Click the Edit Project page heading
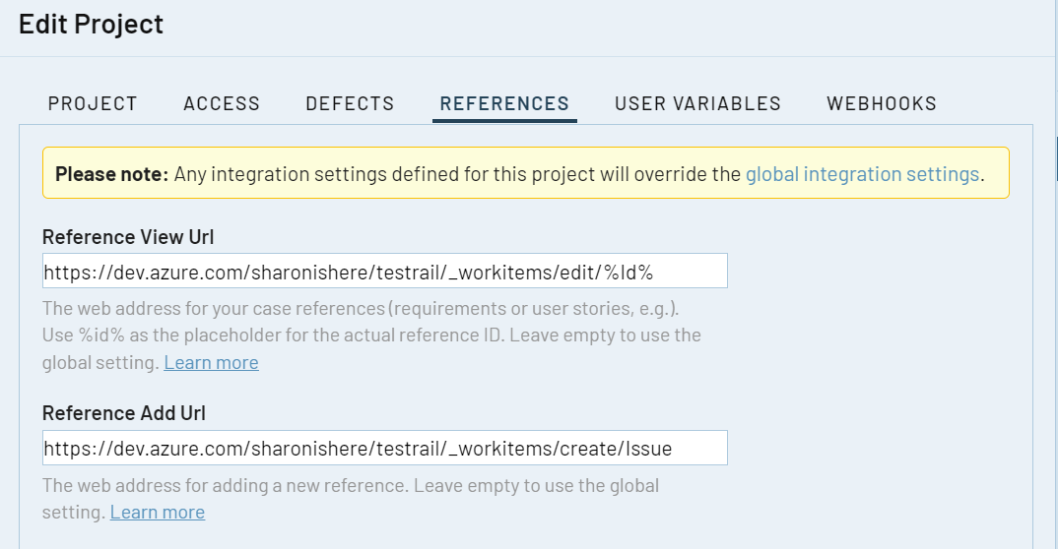The height and width of the screenshot is (549, 1058). pos(92,25)
